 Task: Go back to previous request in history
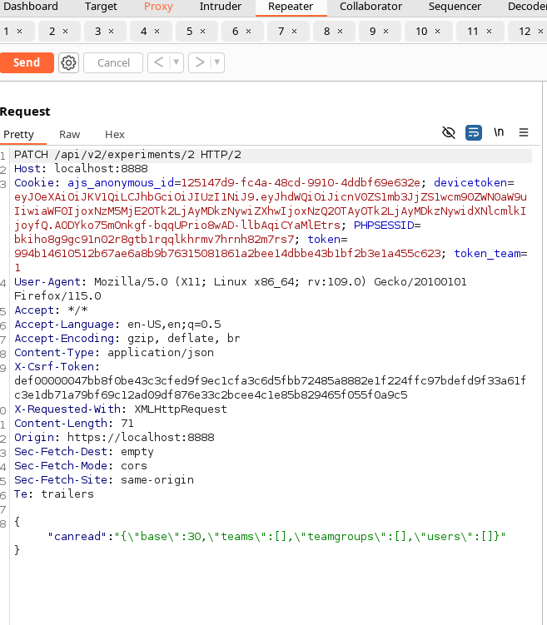pyautogui.click(x=159, y=62)
